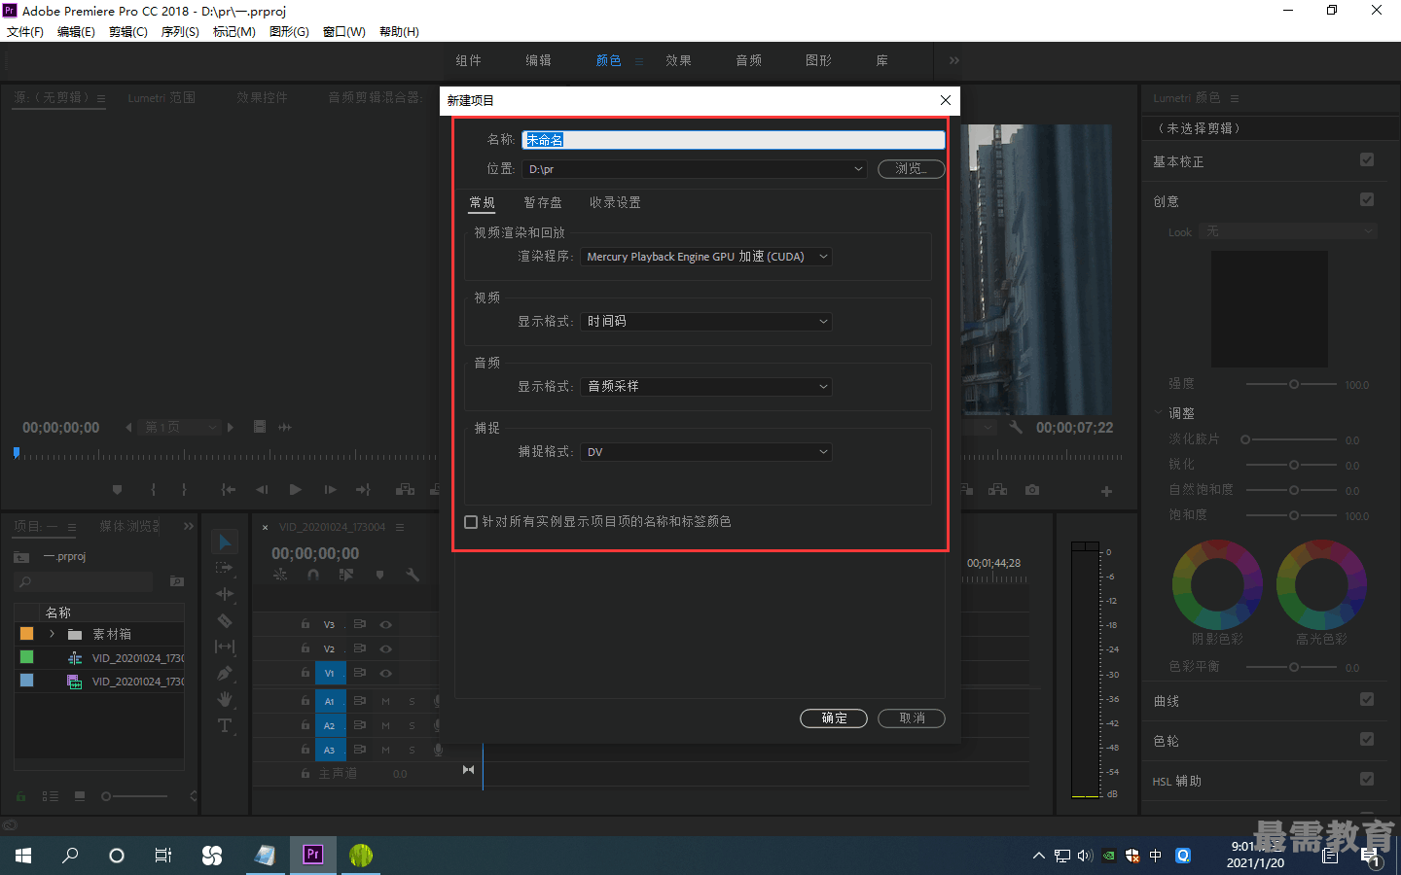Toggle timeline Snap magnet icon
Image resolution: width=1401 pixels, height=875 pixels.
point(313,575)
